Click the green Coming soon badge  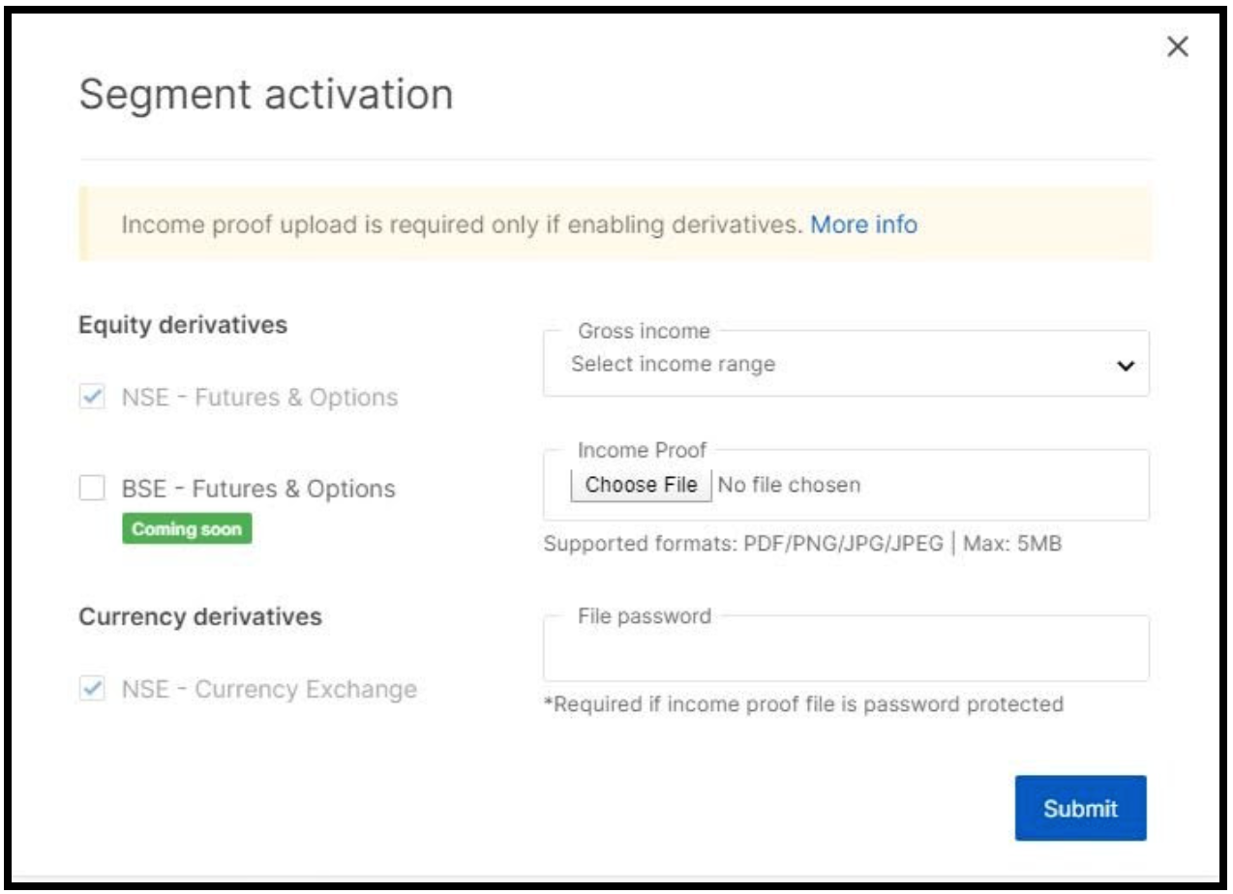pyautogui.click(x=187, y=529)
